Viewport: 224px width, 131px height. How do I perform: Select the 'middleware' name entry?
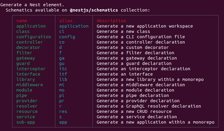(x=29, y=85)
